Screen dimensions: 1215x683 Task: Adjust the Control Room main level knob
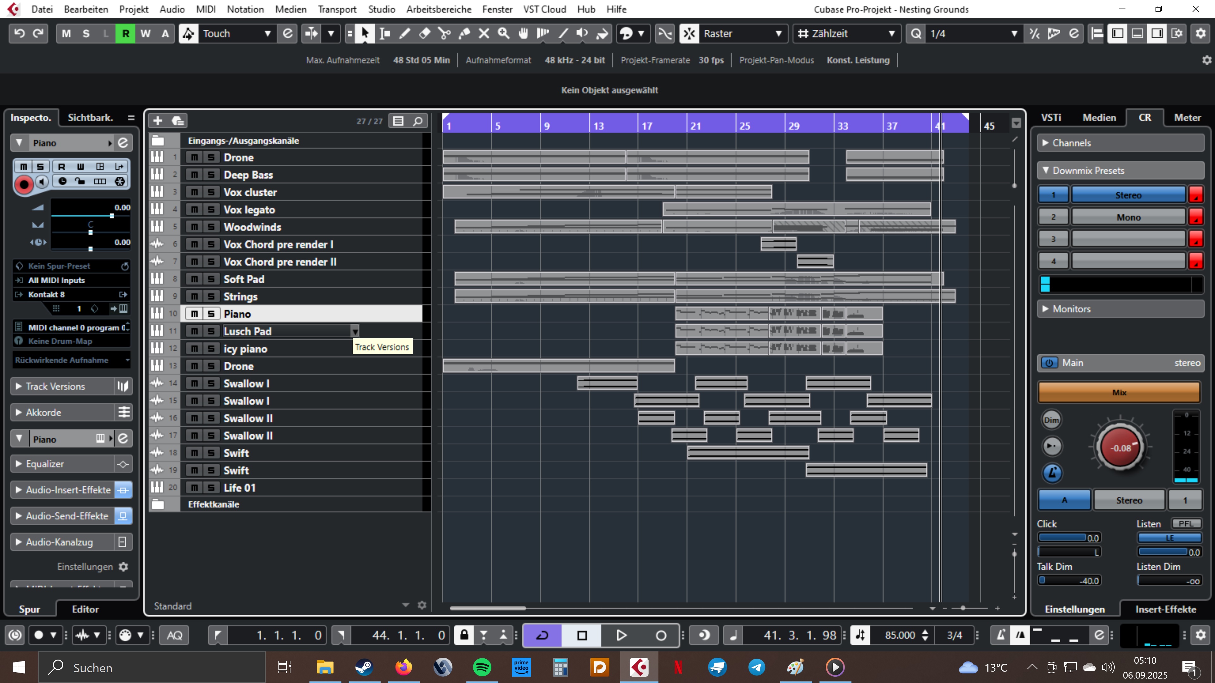1120,448
